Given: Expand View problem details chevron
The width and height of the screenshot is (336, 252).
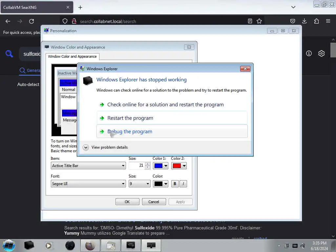Looking at the screenshot, I should [x=86, y=147].
